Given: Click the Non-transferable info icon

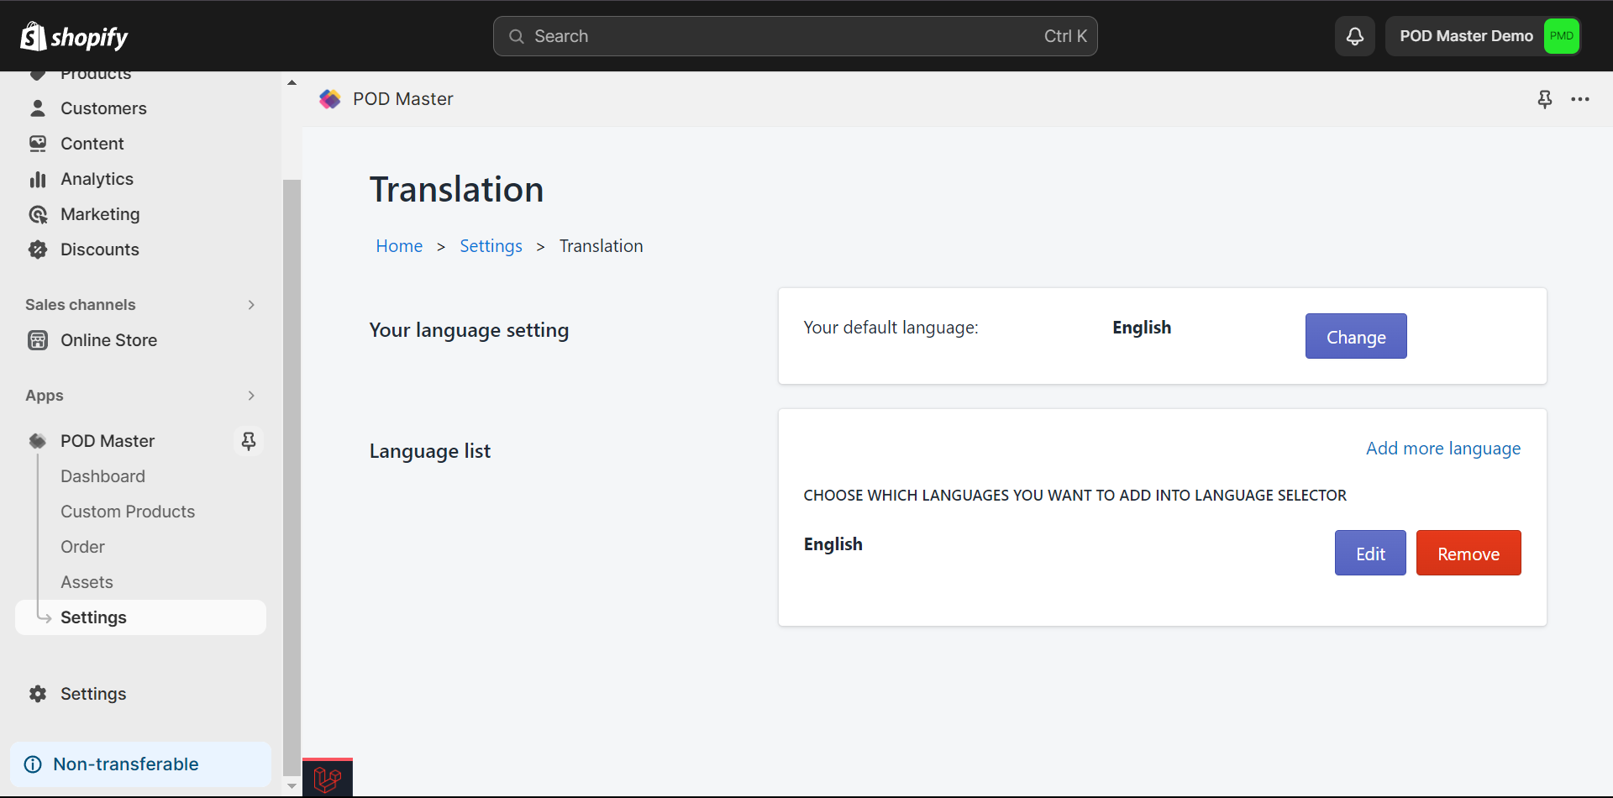Looking at the screenshot, I should coord(33,764).
